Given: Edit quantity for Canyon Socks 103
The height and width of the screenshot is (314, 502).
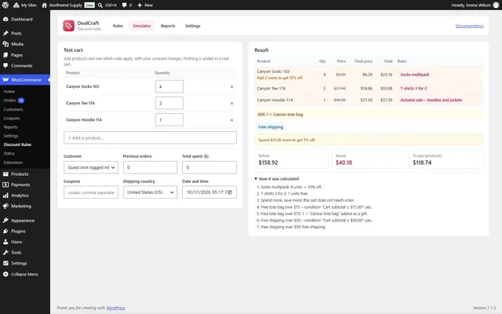Looking at the screenshot, I should click(x=169, y=86).
